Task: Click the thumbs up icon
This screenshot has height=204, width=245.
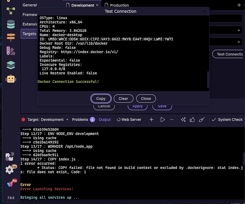Action: coord(192,120)
